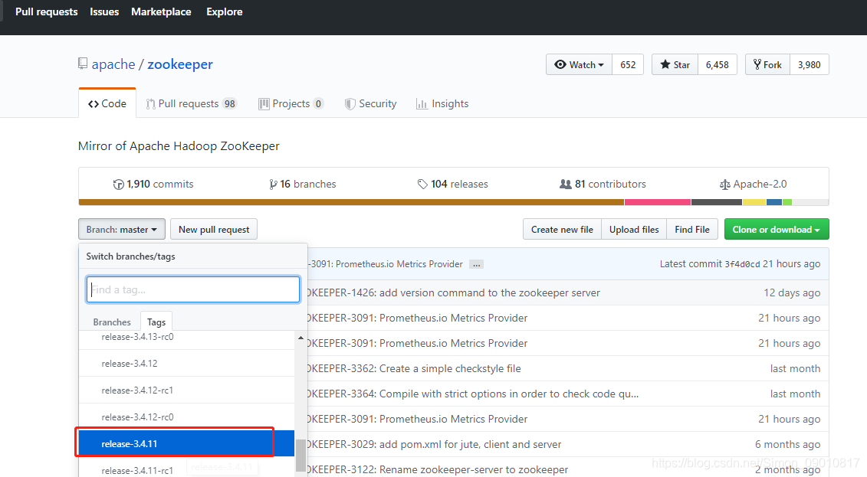Image resolution: width=867 pixels, height=477 pixels.
Task: Click the yellow segment of language bar
Action: point(754,202)
